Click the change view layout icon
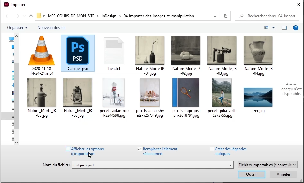 [267, 28]
